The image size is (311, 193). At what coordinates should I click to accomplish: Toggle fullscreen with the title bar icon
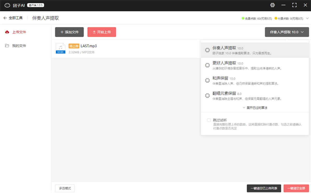(x=294, y=5)
